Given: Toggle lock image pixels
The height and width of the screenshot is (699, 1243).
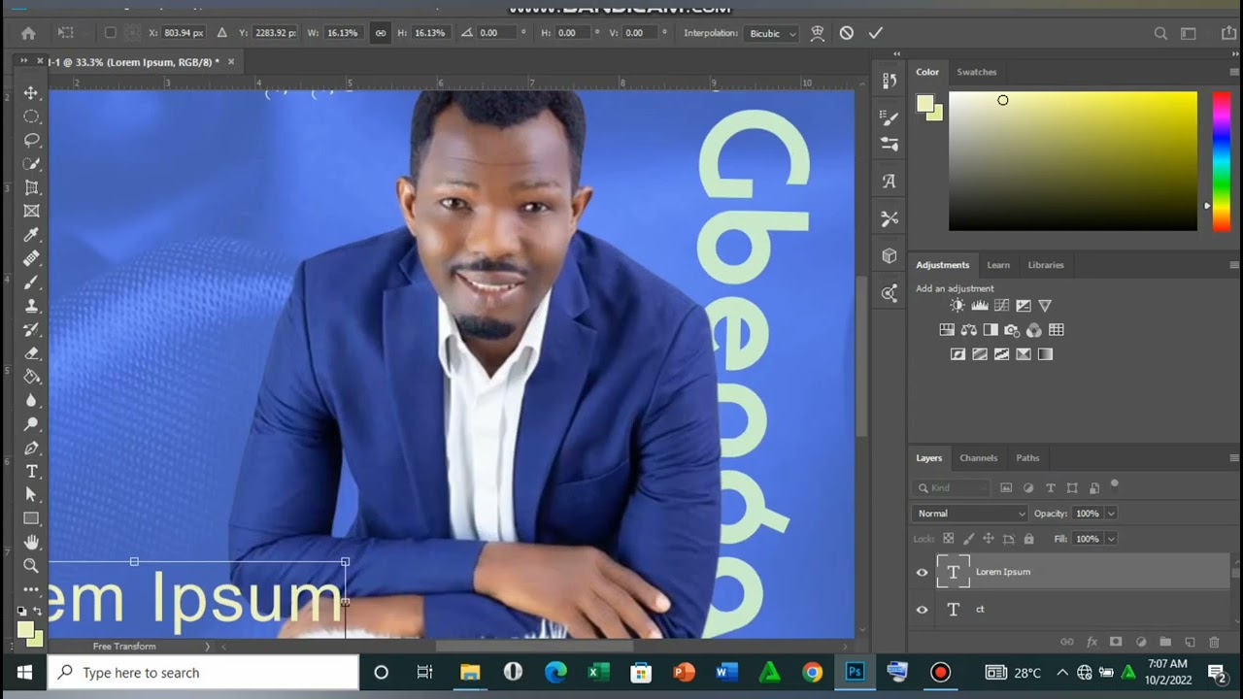Looking at the screenshot, I should [x=968, y=539].
